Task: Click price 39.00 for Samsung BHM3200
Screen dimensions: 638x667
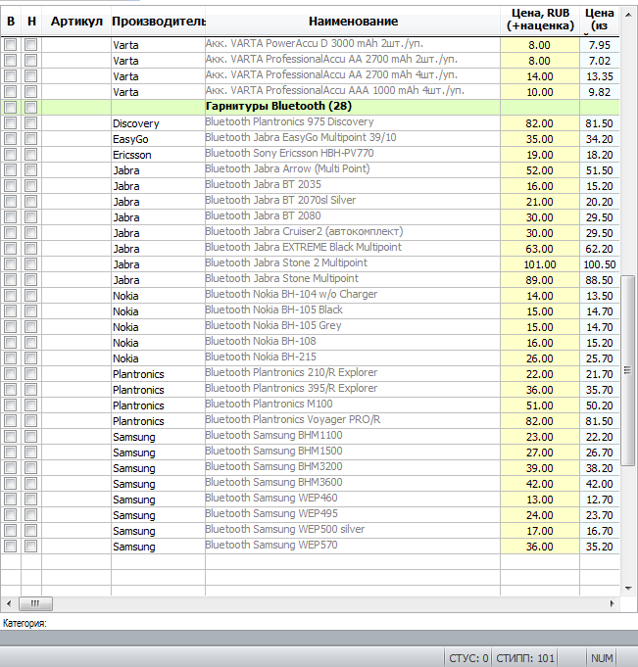Action: coord(540,468)
